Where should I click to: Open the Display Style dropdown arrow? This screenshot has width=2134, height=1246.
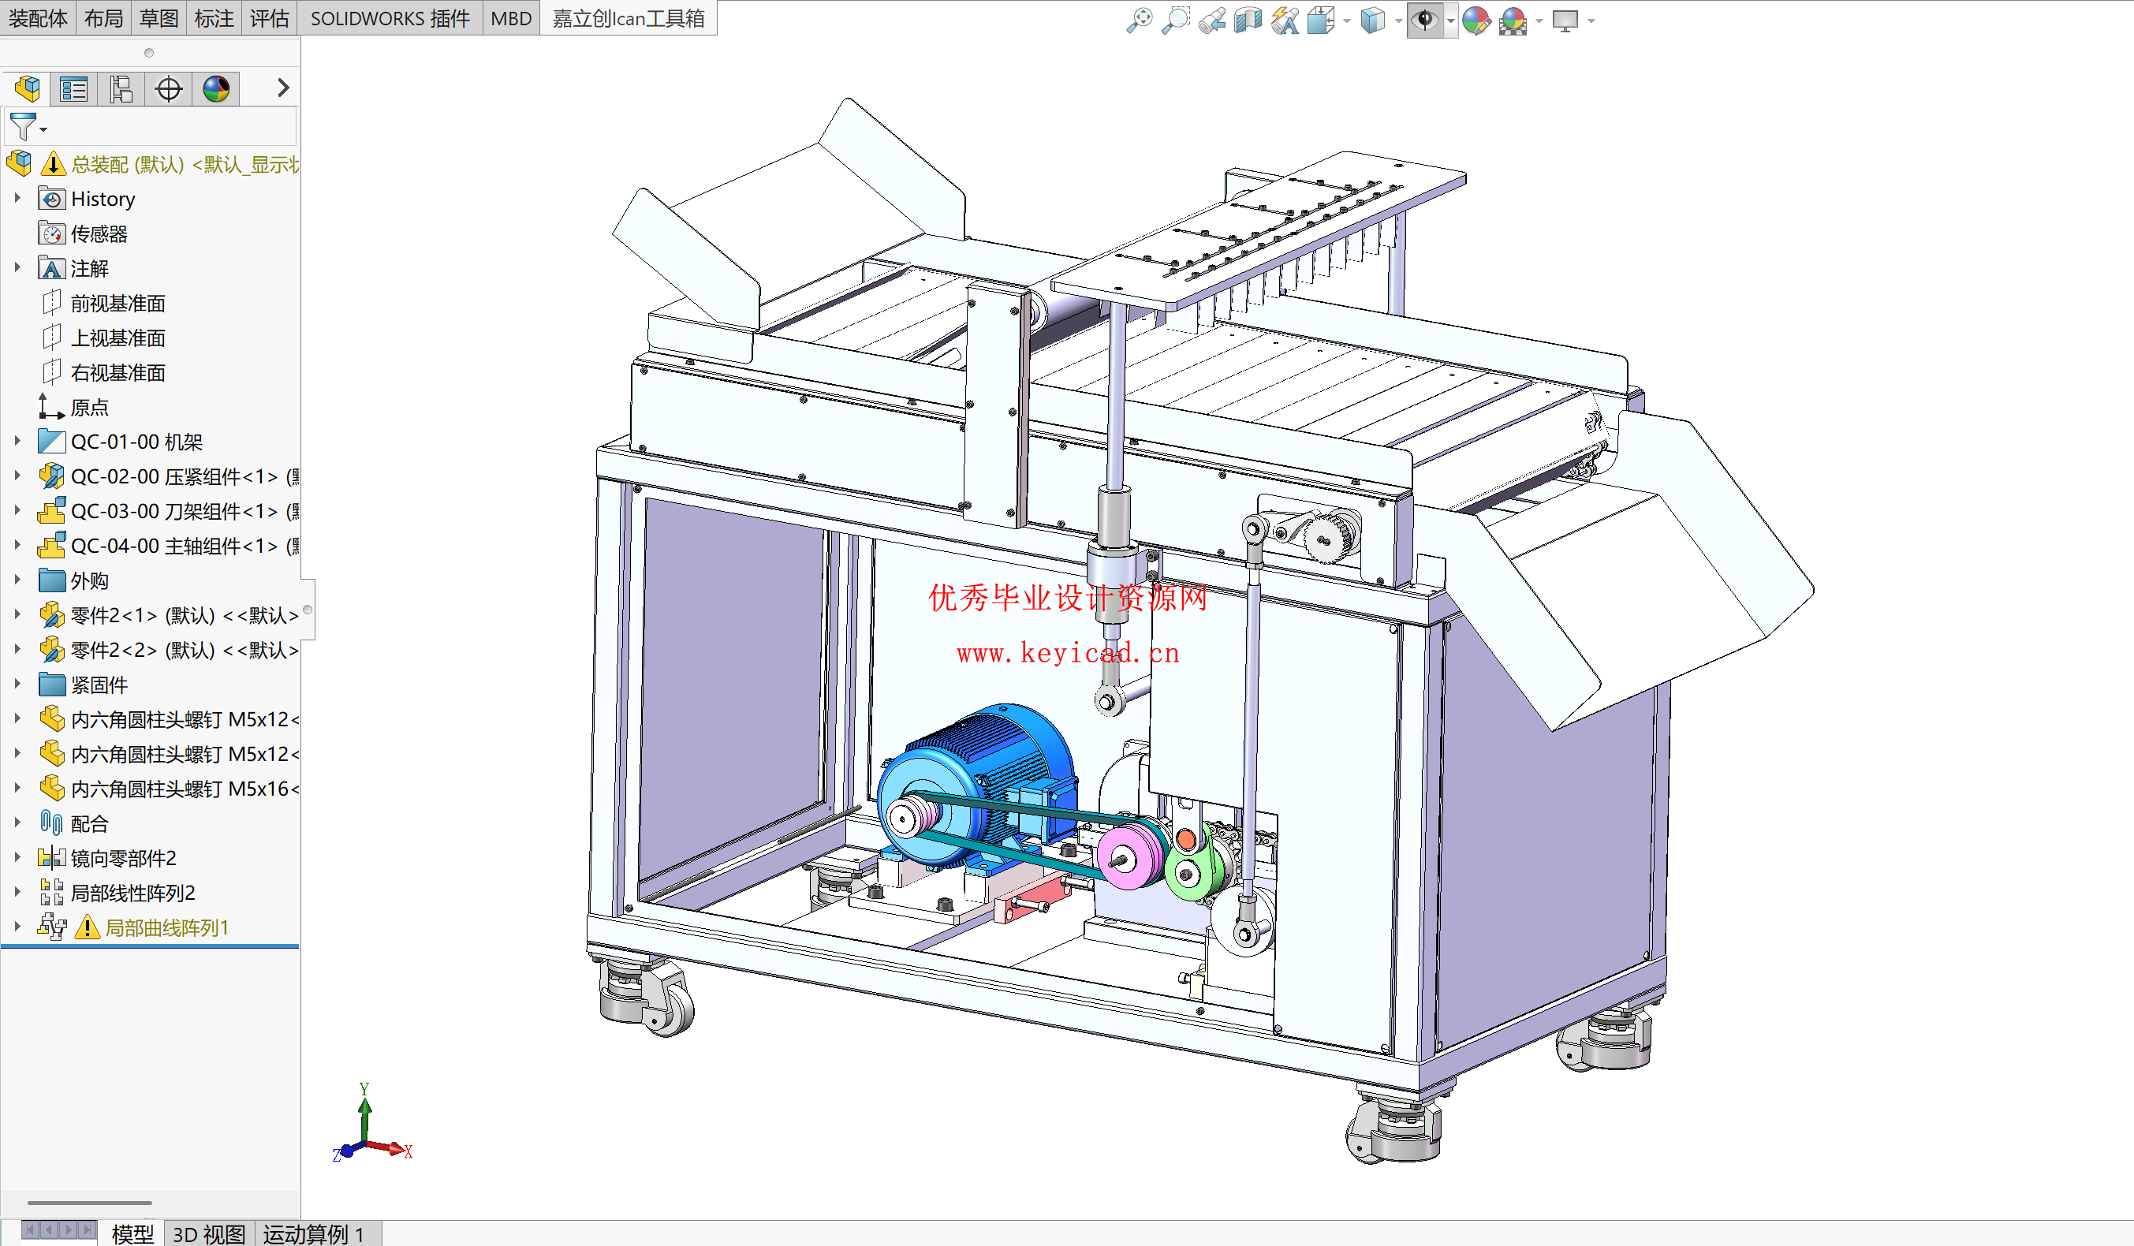coord(1398,21)
